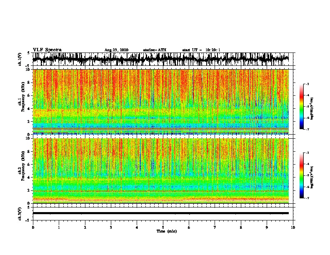The width and height of the screenshot is (330, 255).
Task: Click time axis tick label "1"
Action: (59, 227)
